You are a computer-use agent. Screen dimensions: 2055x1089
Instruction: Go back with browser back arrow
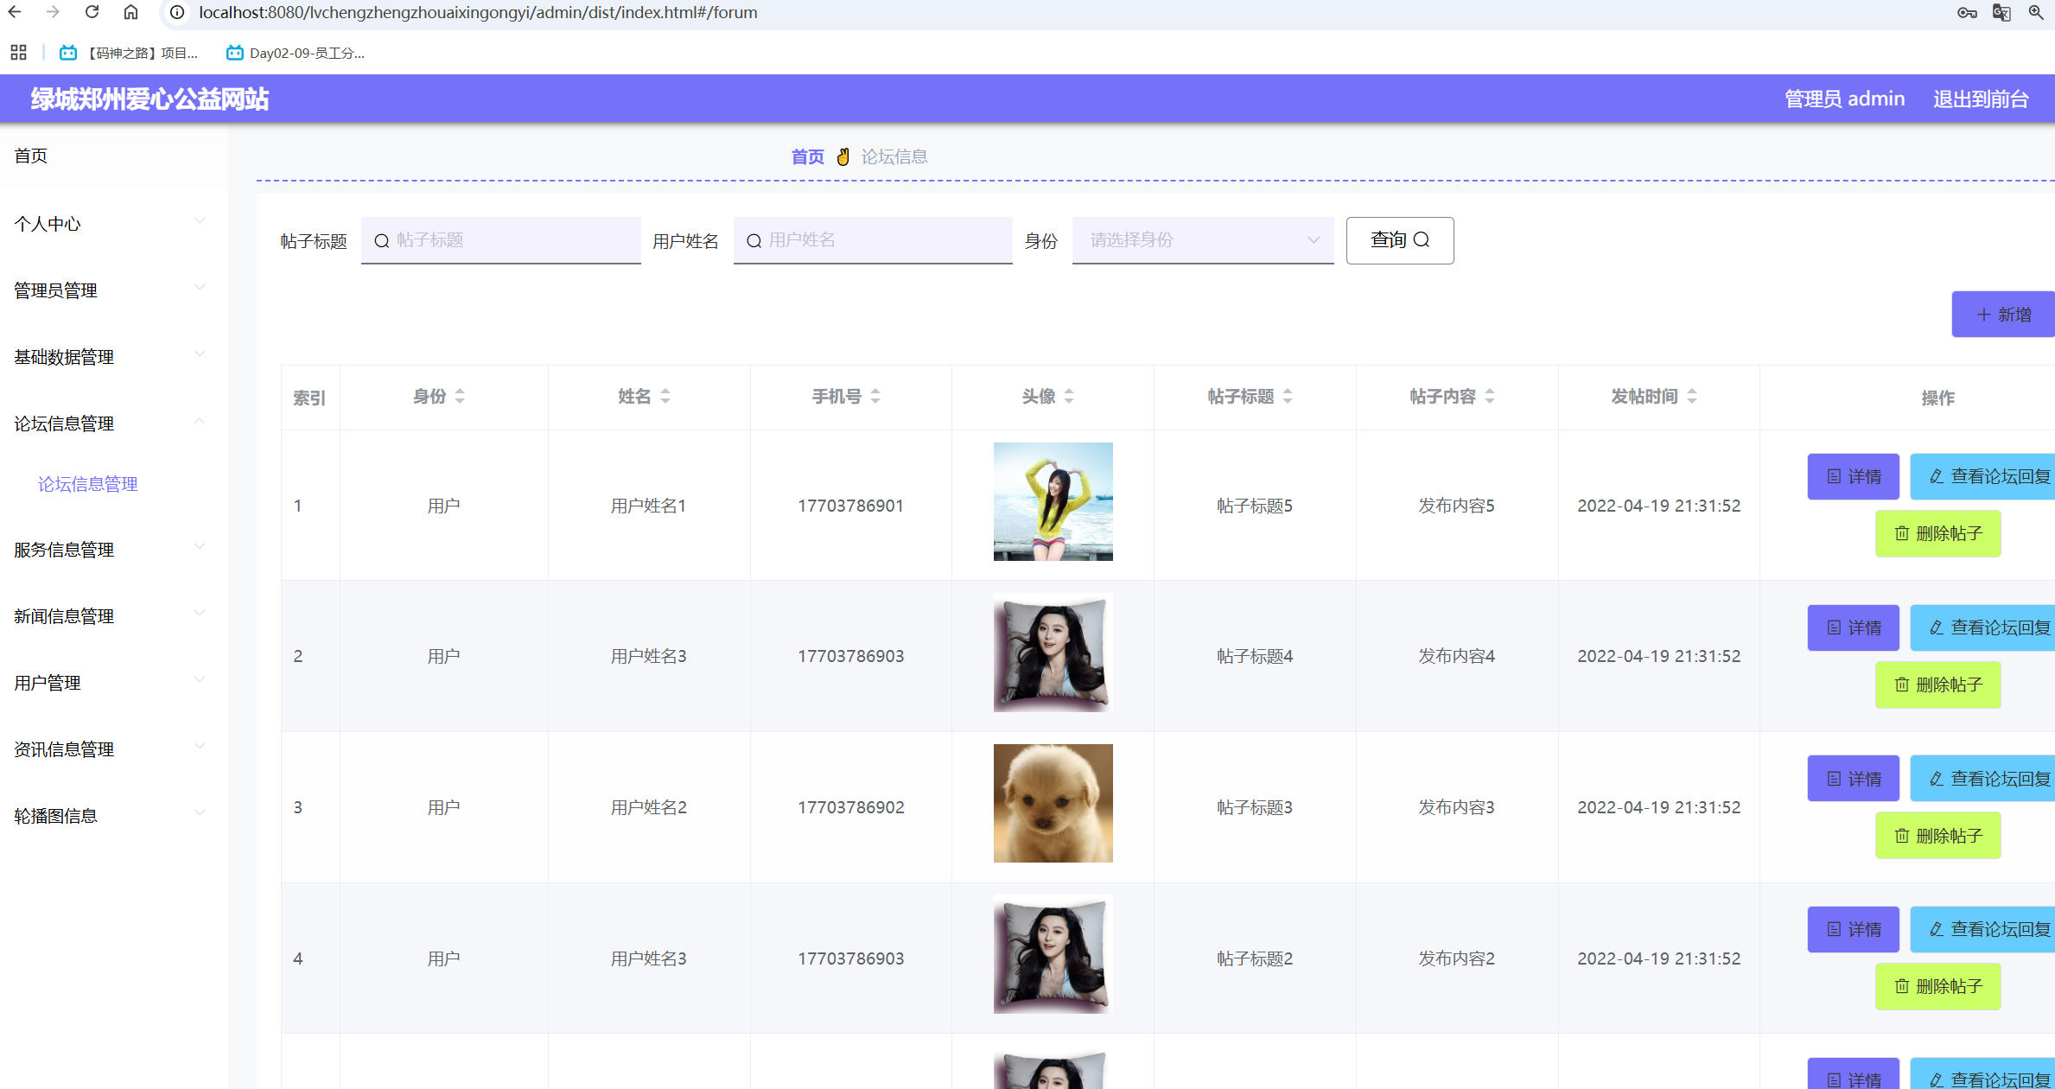pyautogui.click(x=15, y=12)
